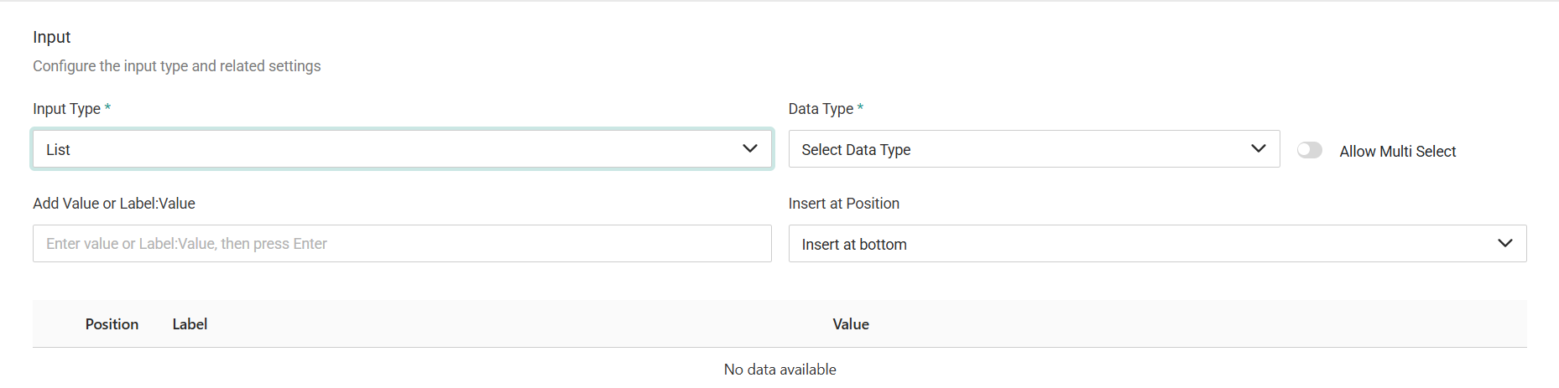
Task: Click the Configure the input type description
Action: pos(176,66)
